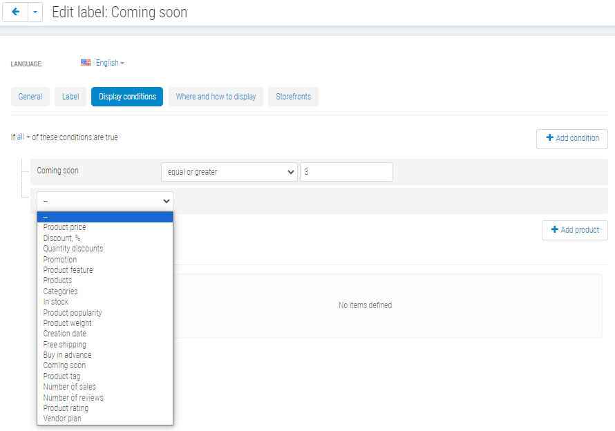Pick 'Product feature' option

coord(105,270)
